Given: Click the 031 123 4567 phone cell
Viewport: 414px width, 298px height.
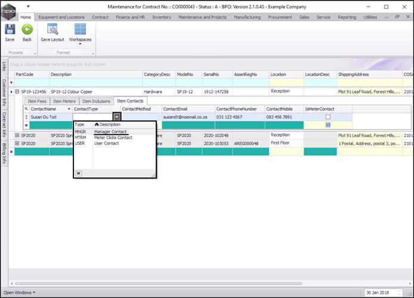Looking at the screenshot, I should [240, 117].
